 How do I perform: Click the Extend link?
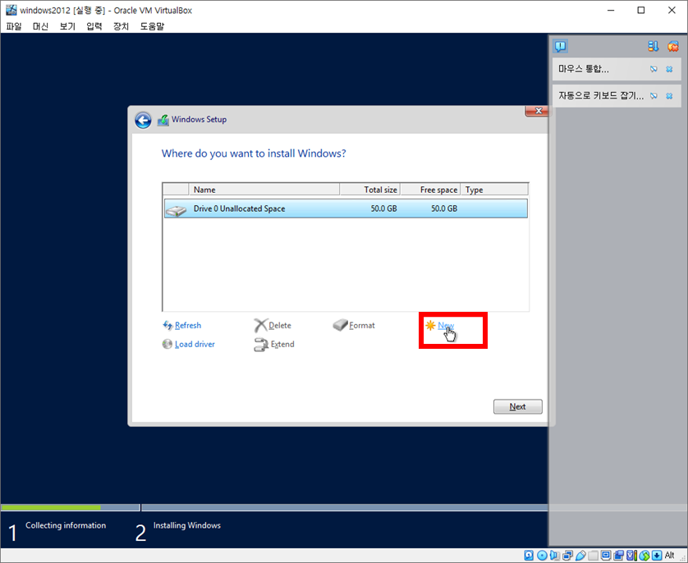click(282, 344)
